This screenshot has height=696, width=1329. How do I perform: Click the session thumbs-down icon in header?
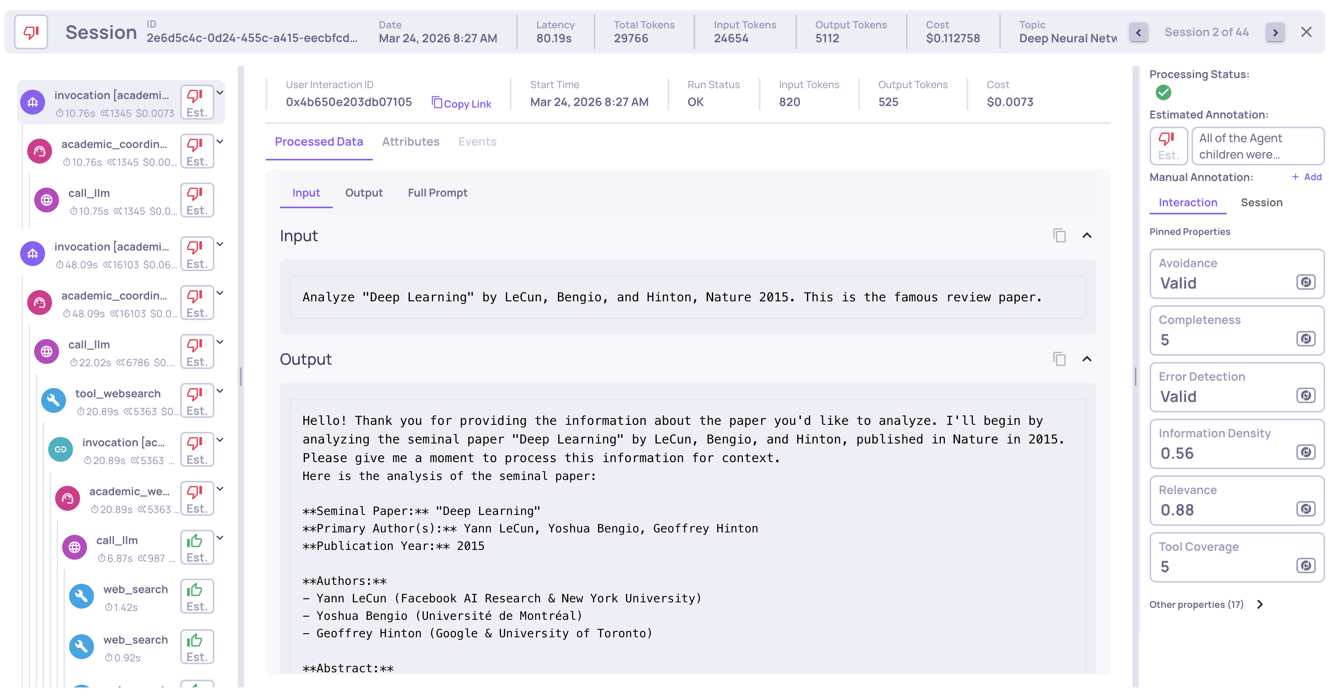31,32
